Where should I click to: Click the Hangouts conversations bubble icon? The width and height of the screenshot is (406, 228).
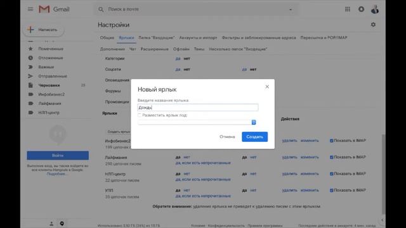(62, 224)
